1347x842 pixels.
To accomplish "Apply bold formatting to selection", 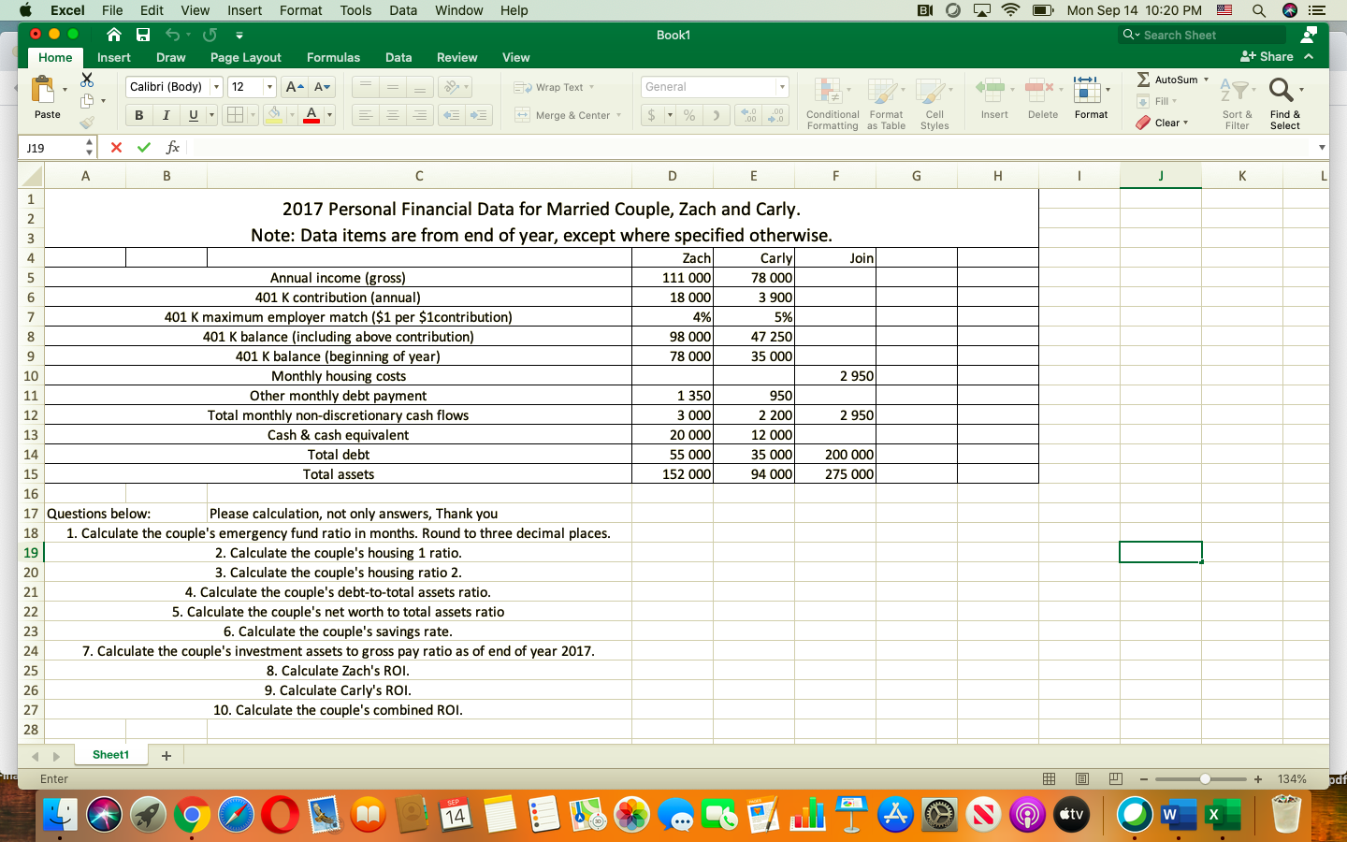I will (138, 115).
